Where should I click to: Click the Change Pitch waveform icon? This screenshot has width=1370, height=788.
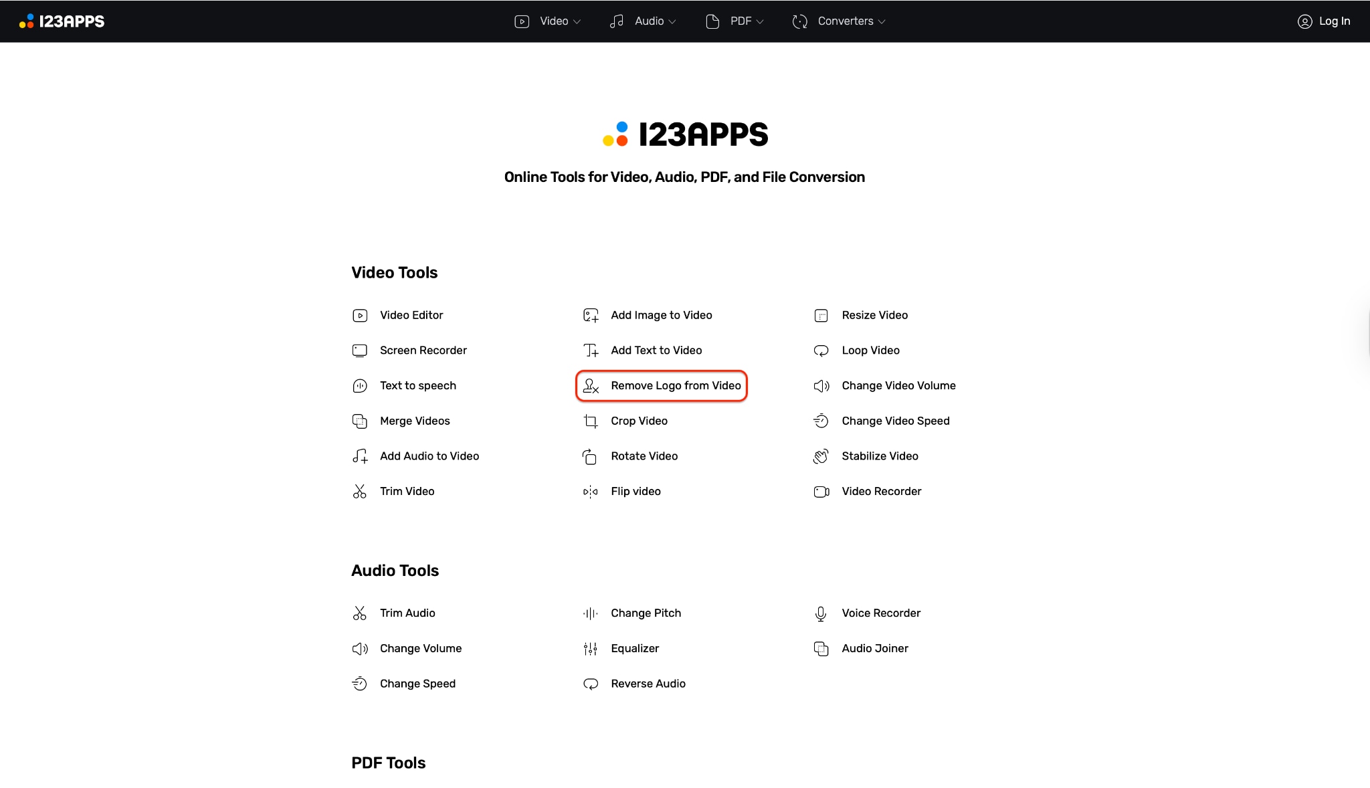click(590, 613)
